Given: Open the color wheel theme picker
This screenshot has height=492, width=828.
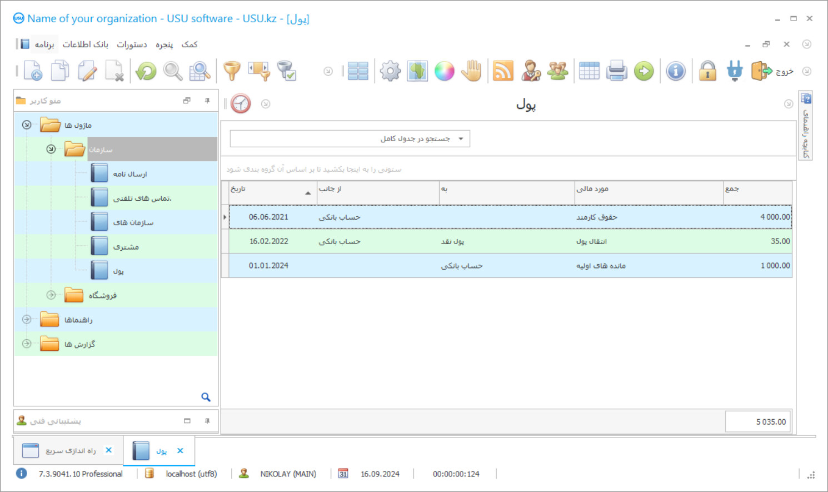Looking at the screenshot, I should [x=444, y=71].
